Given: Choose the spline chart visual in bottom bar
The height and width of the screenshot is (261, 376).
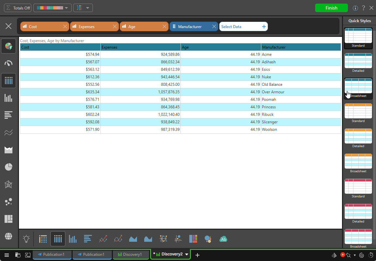Looking at the screenshot, I should 118,239.
